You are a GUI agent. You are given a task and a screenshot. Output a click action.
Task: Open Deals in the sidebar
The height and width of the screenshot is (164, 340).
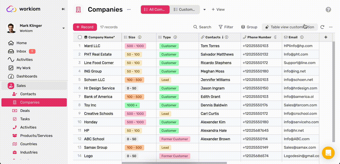25,111
